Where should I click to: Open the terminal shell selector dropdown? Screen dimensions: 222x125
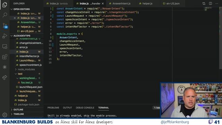(156, 108)
